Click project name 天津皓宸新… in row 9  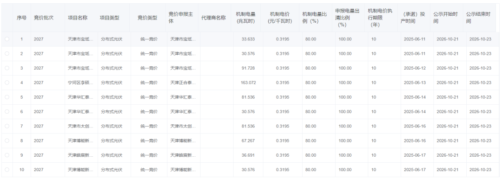[x=81, y=155]
